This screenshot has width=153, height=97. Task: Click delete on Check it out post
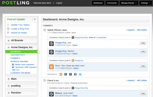pyautogui.click(x=144, y=80)
